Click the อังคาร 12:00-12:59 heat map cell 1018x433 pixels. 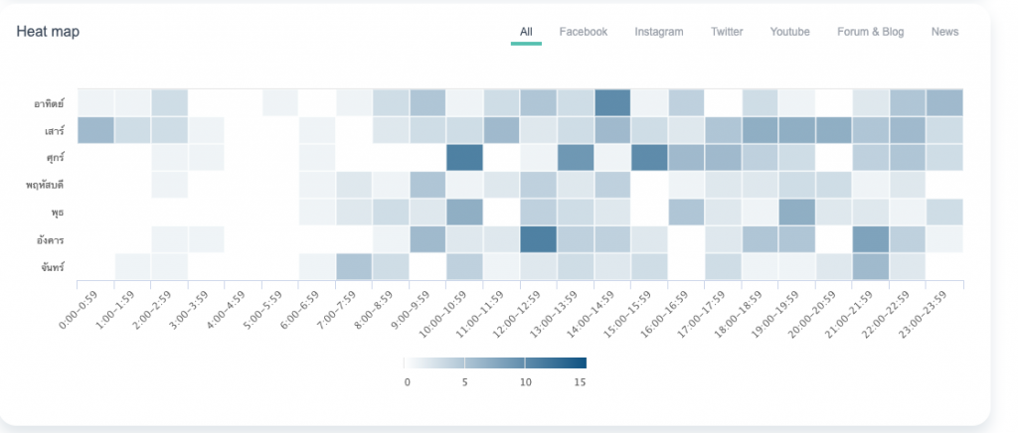click(538, 239)
